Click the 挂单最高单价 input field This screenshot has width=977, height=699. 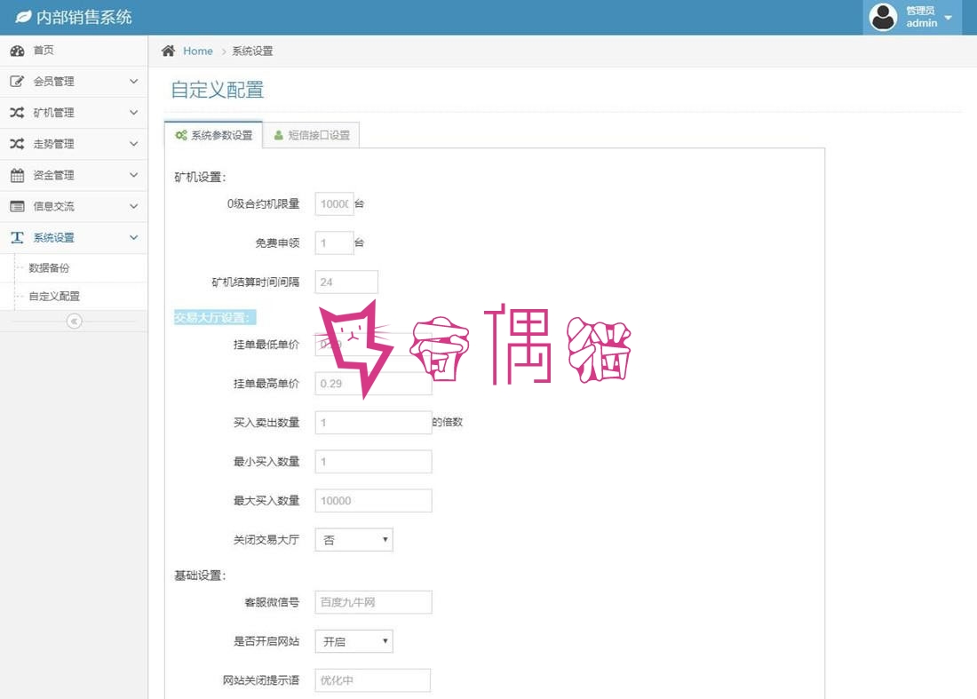coord(373,383)
